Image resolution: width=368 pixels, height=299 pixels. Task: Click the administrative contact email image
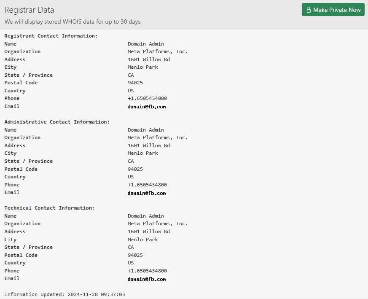146,193
